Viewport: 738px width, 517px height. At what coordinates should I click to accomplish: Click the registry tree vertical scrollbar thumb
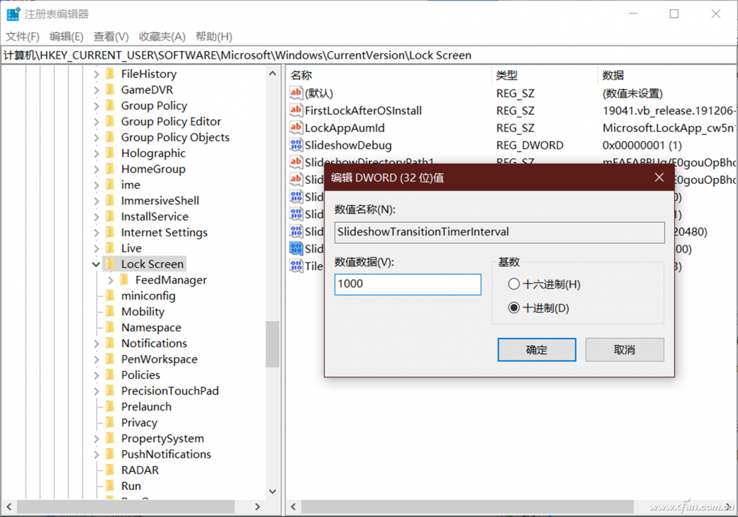272,345
